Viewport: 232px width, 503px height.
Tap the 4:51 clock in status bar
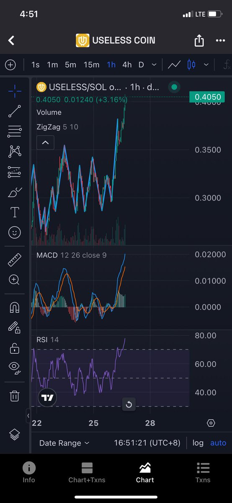(29, 14)
